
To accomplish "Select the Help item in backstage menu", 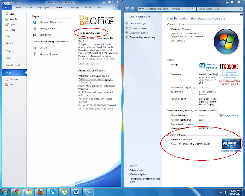I will click(x=14, y=73).
